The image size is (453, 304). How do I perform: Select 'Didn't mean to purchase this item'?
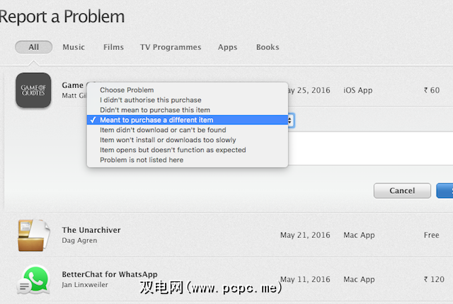click(187, 110)
